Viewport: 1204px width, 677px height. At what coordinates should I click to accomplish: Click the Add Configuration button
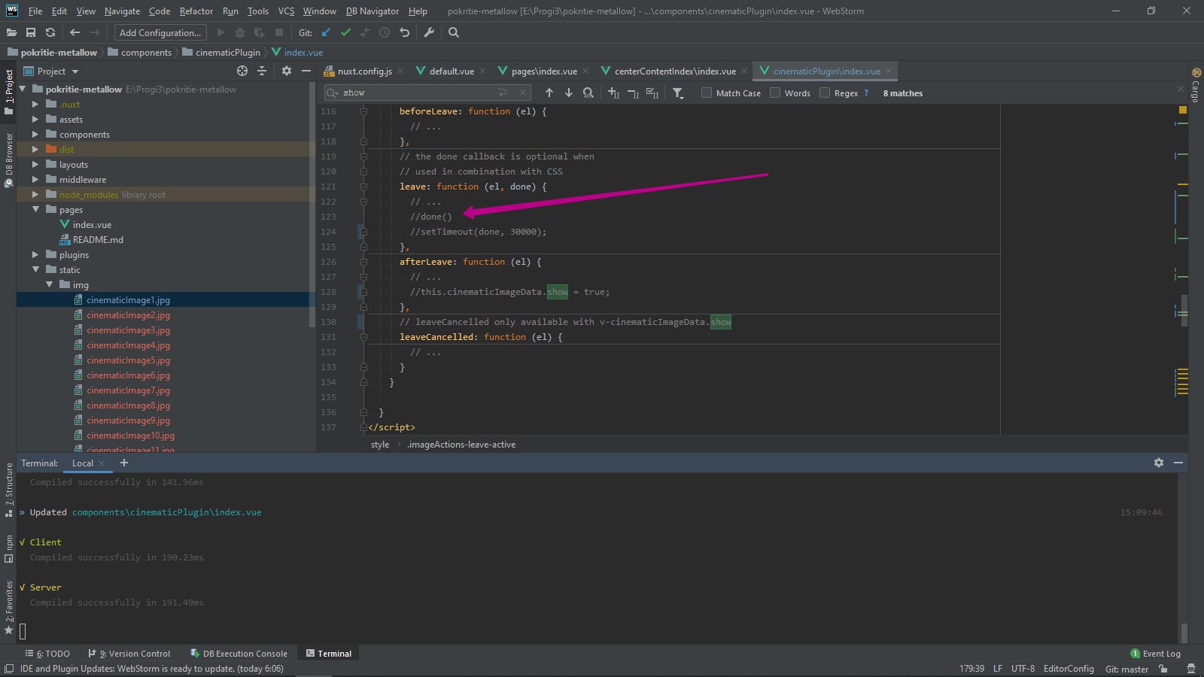[x=160, y=32]
